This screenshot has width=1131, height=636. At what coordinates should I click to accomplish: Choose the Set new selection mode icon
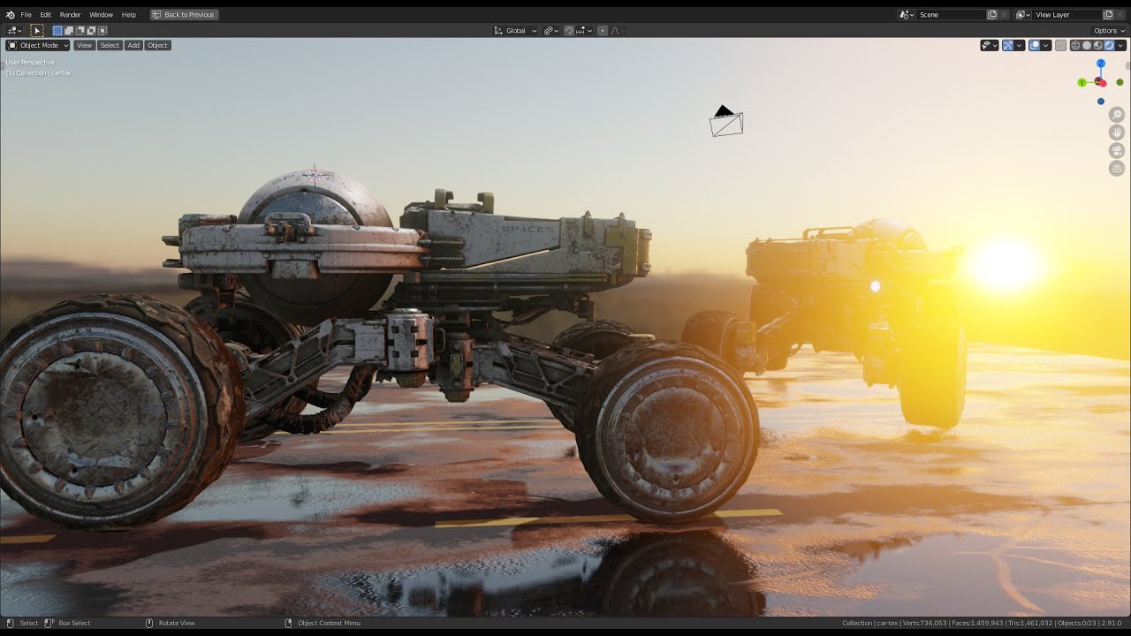57,30
